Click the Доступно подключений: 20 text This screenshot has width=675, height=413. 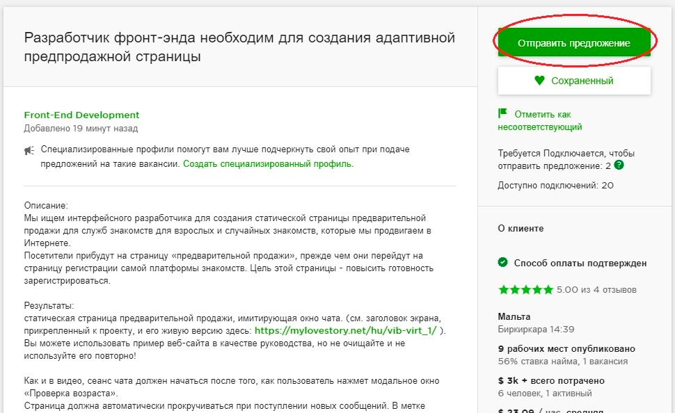click(555, 186)
